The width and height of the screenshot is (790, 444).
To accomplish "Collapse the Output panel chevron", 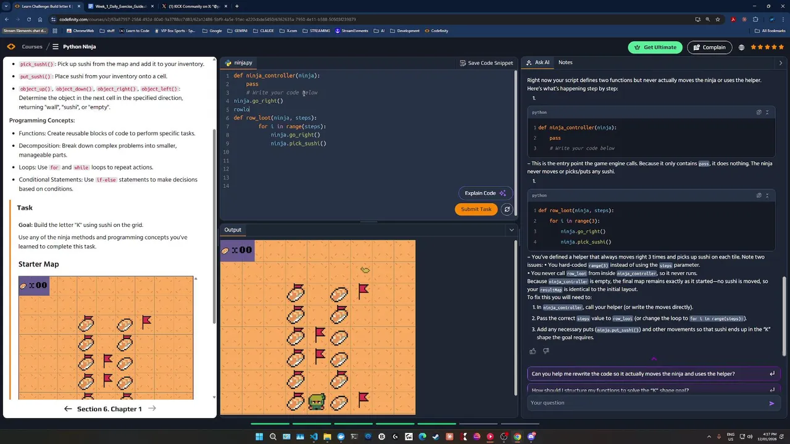I will pos(511,230).
